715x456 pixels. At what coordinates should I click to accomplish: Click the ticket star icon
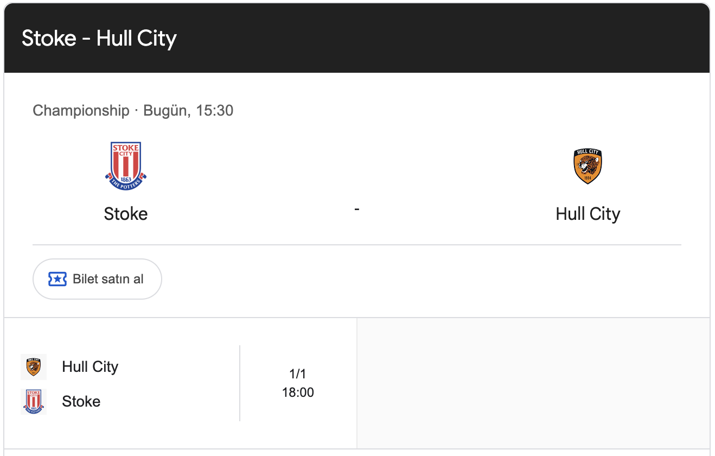click(58, 279)
